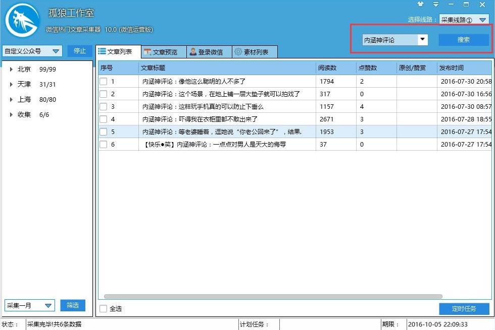Click the 序号 column header
The image size is (495, 330).
118,68
